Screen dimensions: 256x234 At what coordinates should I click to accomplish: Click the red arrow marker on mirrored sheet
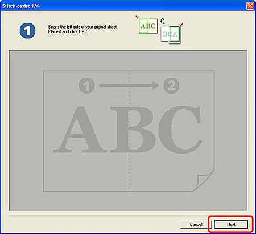coord(181,25)
